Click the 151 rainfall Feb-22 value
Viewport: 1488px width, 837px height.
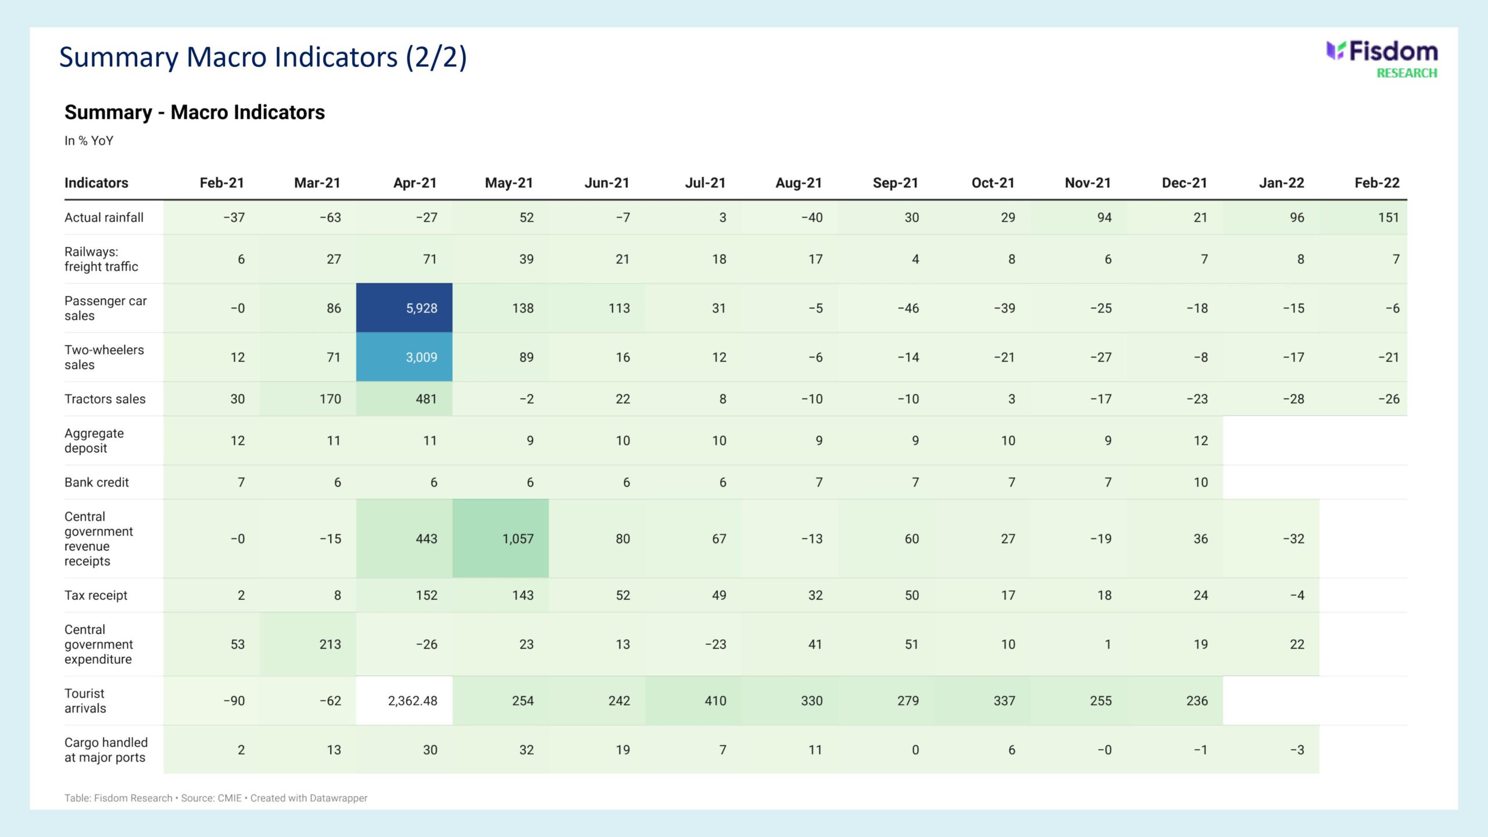tap(1388, 217)
